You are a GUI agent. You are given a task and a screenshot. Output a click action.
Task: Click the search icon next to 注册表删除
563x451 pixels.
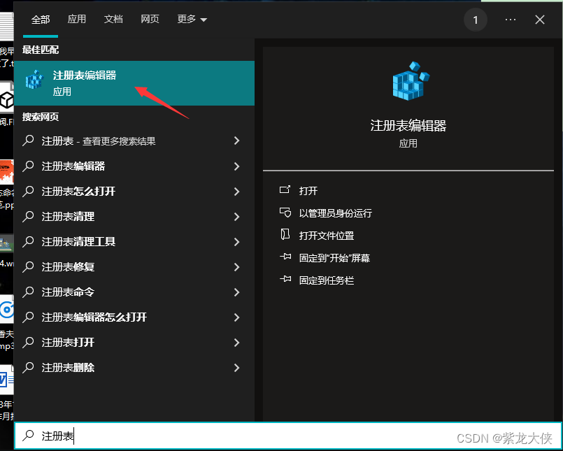pyautogui.click(x=28, y=367)
